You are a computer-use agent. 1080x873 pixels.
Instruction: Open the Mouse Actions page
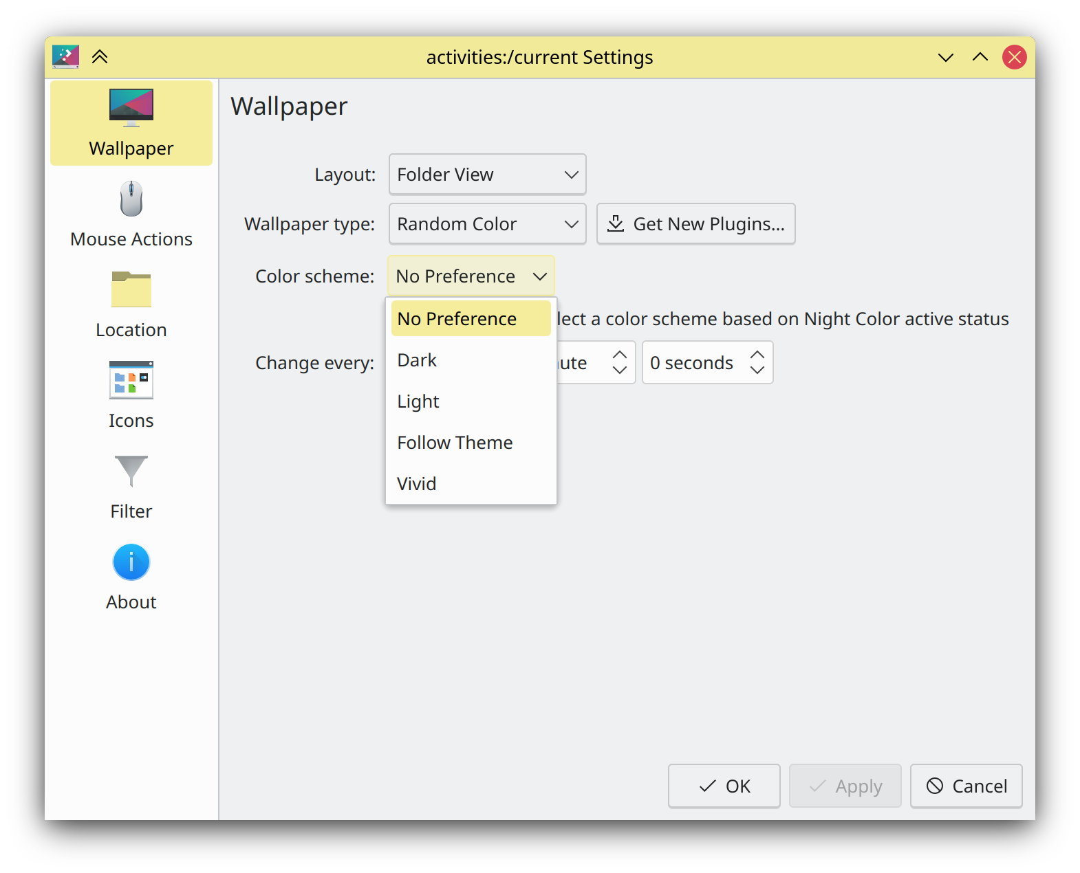[x=131, y=214]
